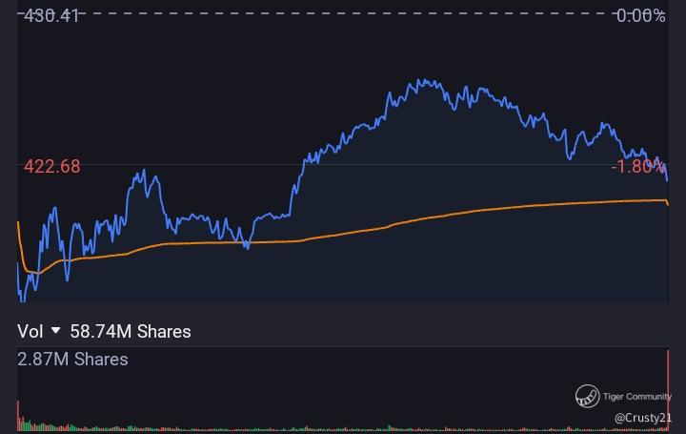Screen dimensions: 686x434
Task: Click the 2.87M Shares volume reading
Action: (x=72, y=360)
